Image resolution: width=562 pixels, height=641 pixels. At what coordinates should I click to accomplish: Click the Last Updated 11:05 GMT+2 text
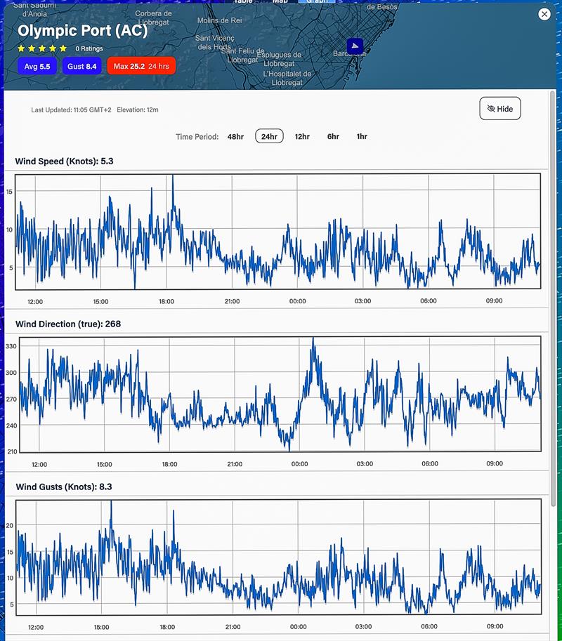pos(71,110)
